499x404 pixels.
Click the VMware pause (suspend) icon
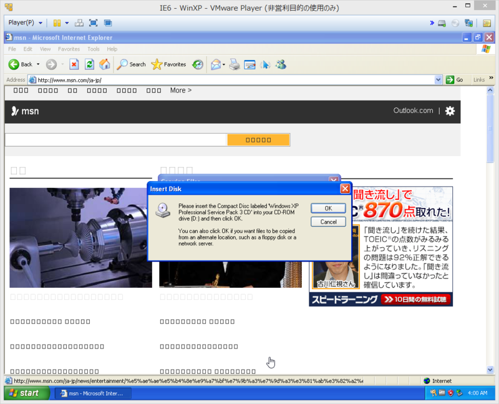[x=57, y=23]
